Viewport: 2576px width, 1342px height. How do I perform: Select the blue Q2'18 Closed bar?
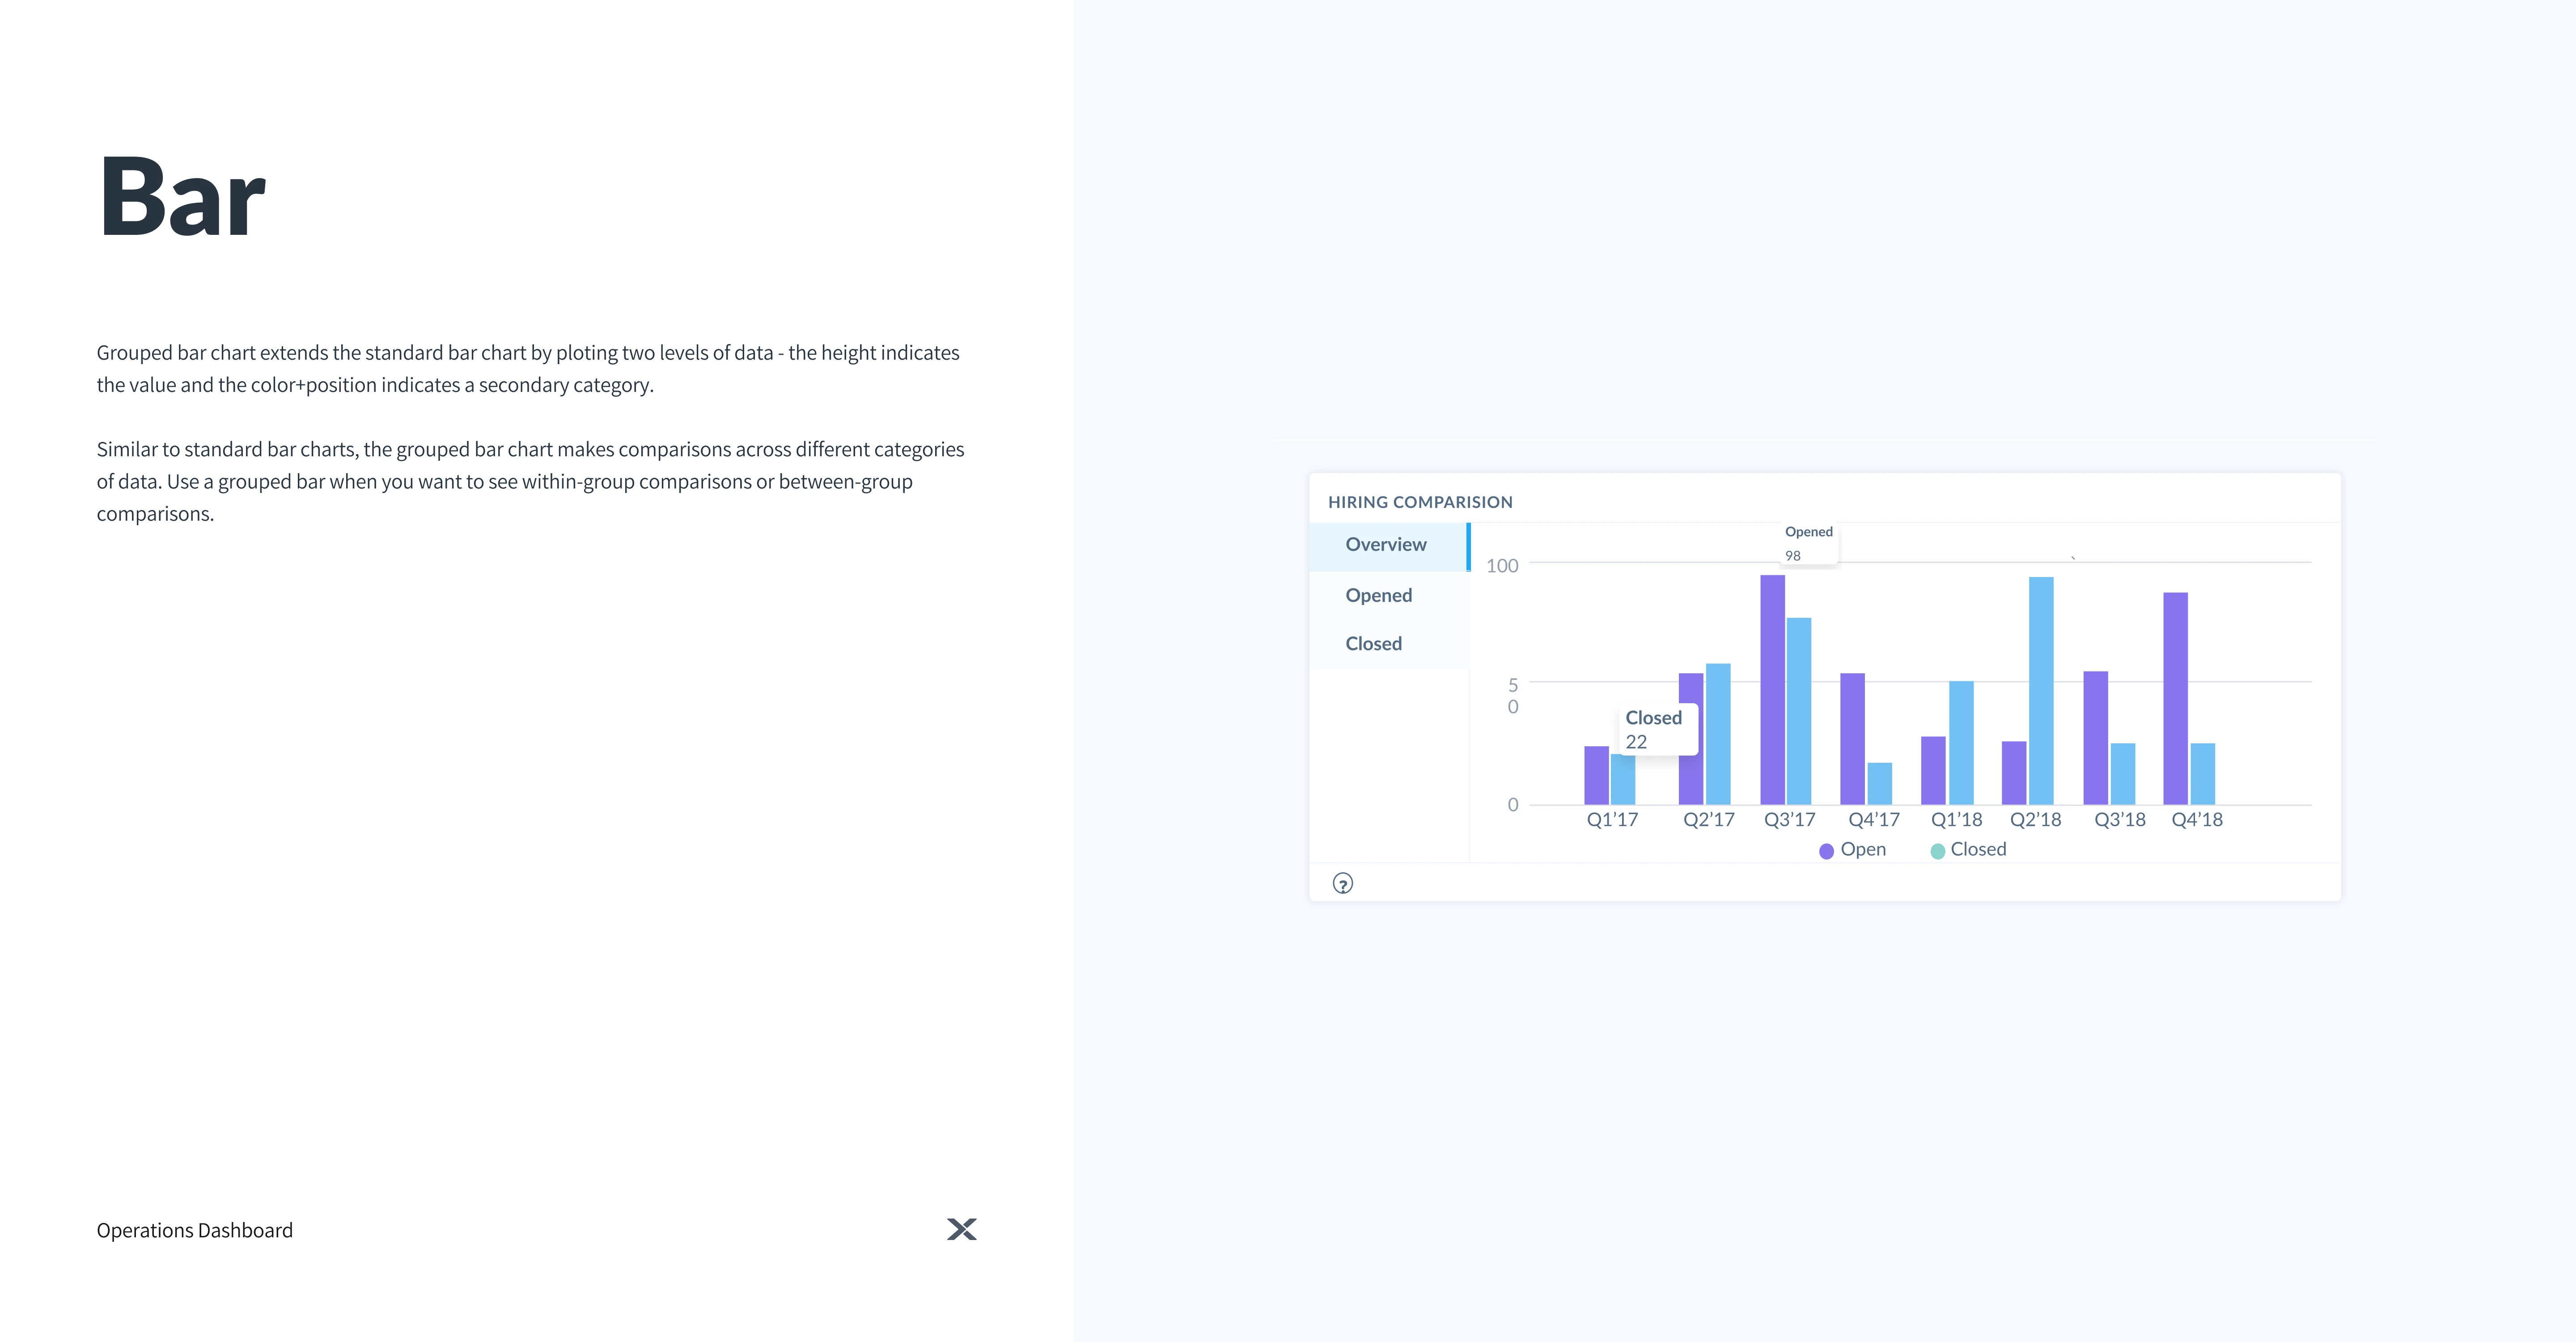click(x=2041, y=690)
